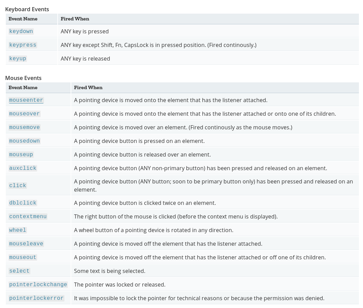Click 'button is released over an element' description
The width and height of the screenshot is (363, 308).
pyautogui.click(x=142, y=155)
